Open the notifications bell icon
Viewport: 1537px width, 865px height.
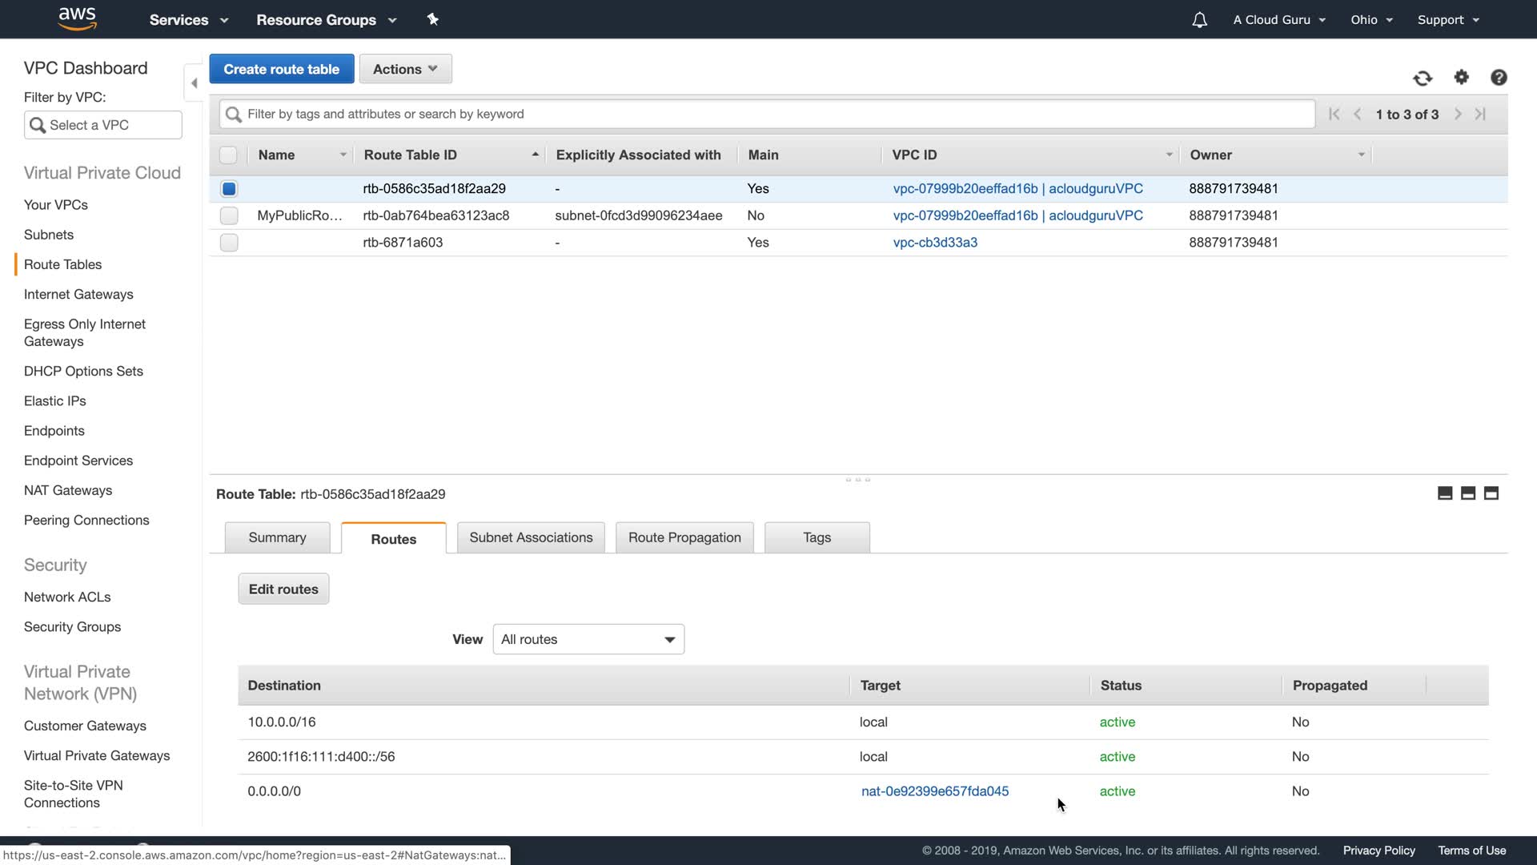(1198, 20)
